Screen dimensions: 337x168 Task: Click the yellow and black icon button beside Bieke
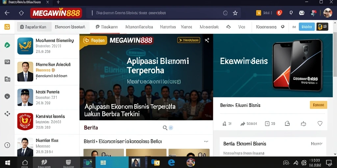coord(323,27)
